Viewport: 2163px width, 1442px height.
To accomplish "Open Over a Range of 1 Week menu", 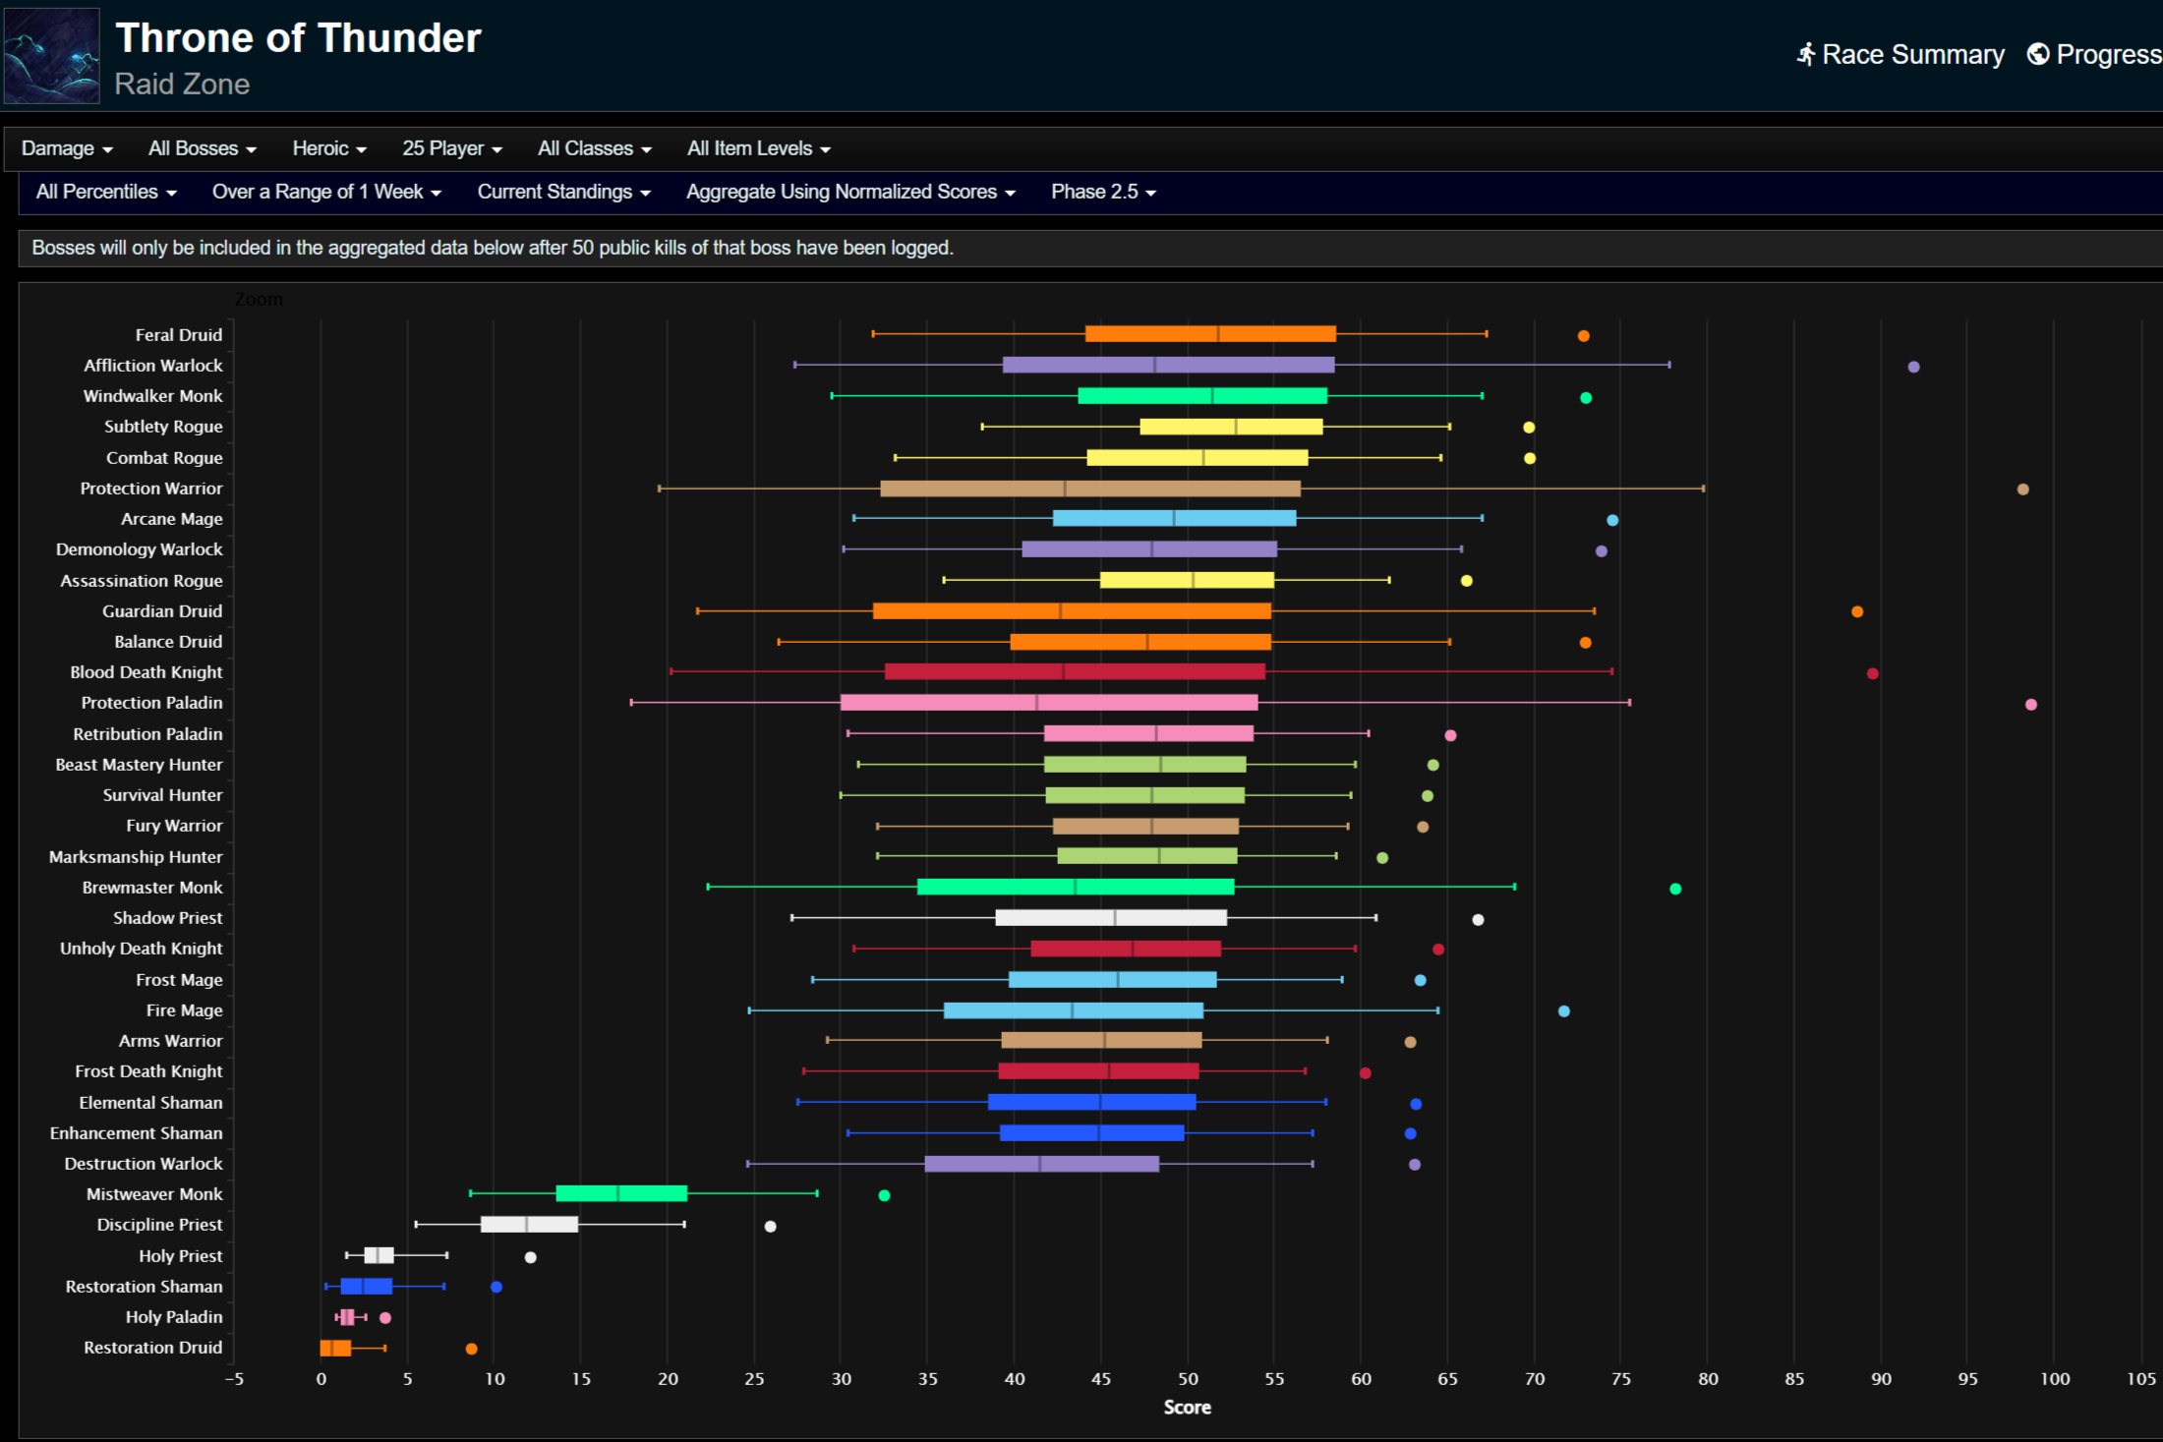I will click(325, 192).
